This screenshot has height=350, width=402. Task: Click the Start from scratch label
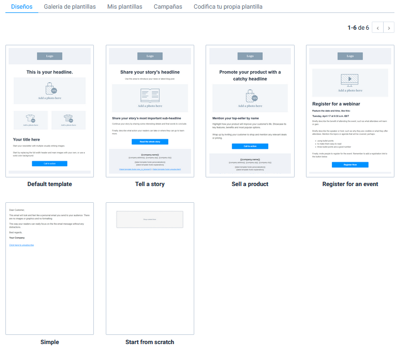[x=150, y=342]
